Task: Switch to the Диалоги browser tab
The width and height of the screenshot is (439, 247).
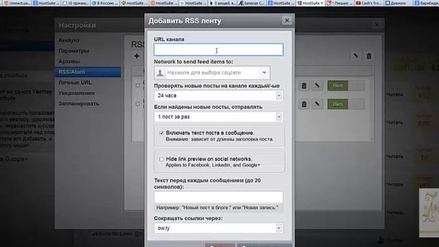Action: (399, 3)
